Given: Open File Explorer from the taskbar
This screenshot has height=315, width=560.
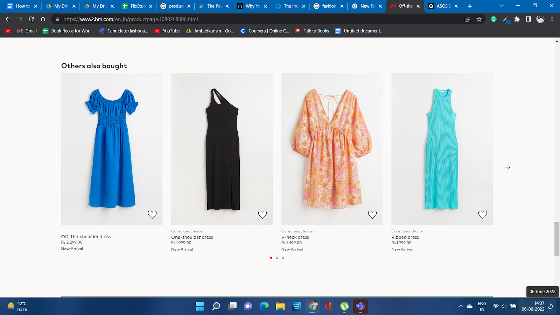Looking at the screenshot, I should click(280, 306).
